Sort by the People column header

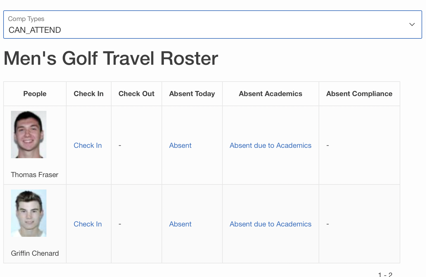click(x=35, y=94)
